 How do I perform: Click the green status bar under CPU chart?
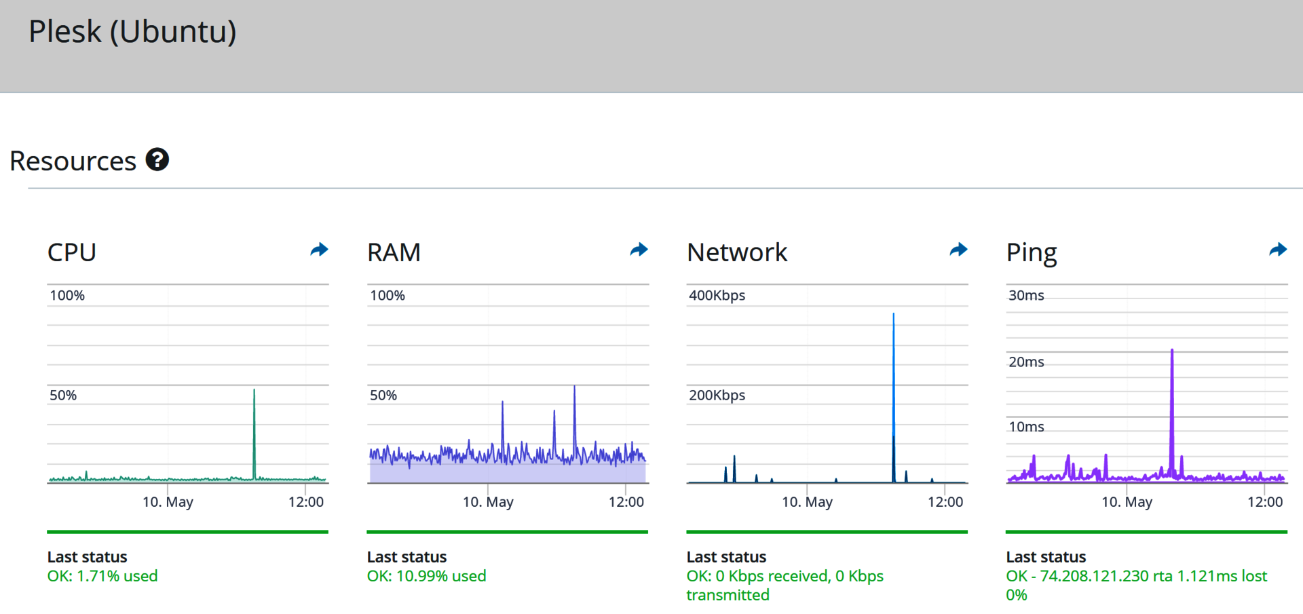[x=187, y=532]
